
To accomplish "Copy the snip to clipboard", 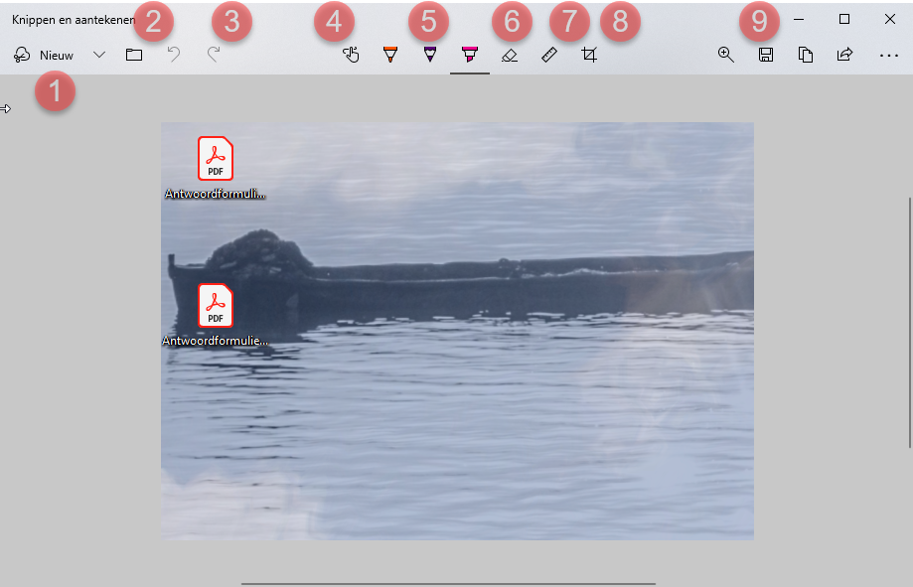I will 806,55.
